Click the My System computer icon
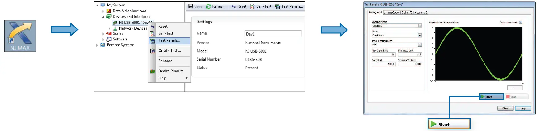Screen dimensions: 537x131 103,5
